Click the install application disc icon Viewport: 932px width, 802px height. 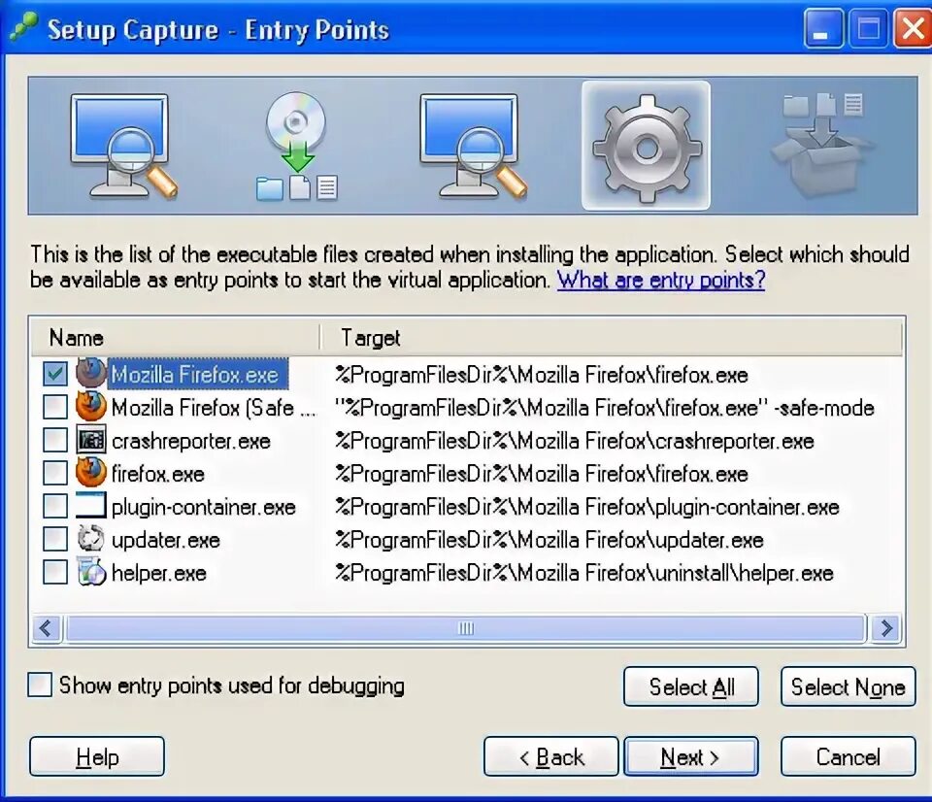(297, 146)
